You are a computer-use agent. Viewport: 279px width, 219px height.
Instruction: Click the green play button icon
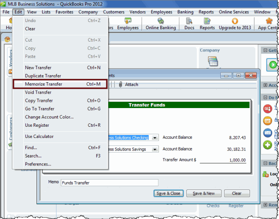click(273, 65)
